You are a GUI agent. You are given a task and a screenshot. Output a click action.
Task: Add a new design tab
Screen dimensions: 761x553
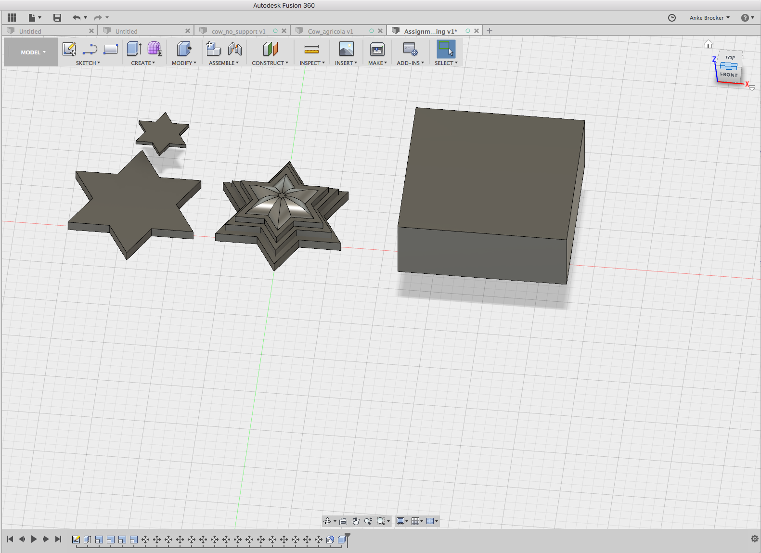pos(490,31)
